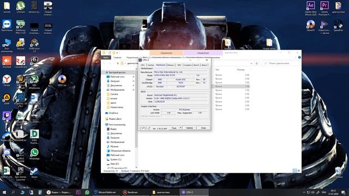Open MSI Afterburner desktop shortcut
The width and height of the screenshot is (349, 196).
(x=34, y=82)
